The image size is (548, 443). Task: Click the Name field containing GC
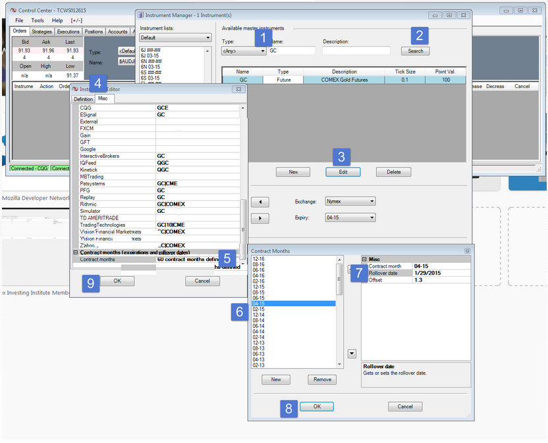pos(292,51)
